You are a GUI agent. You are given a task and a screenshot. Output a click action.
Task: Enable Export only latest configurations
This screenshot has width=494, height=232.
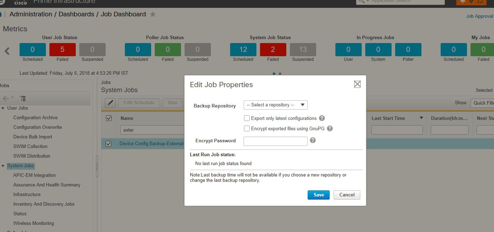click(x=247, y=118)
